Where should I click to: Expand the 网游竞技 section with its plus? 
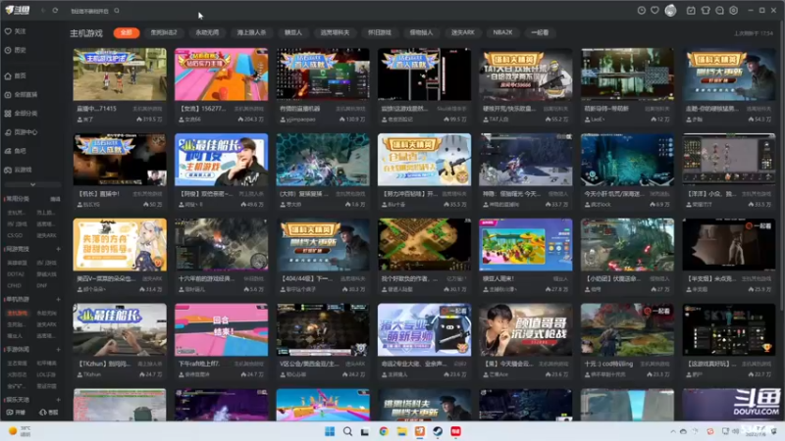click(x=58, y=249)
